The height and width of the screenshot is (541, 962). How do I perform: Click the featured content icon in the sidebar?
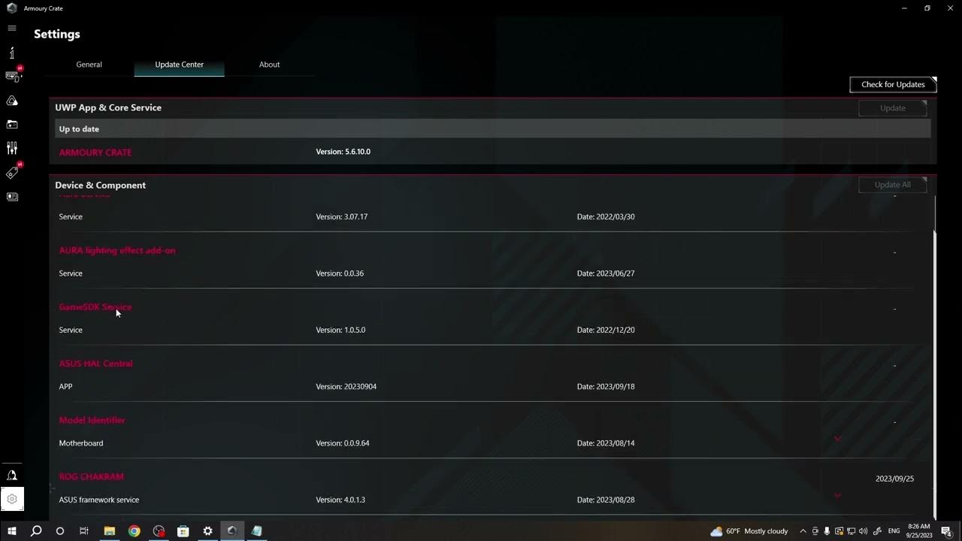tap(11, 196)
